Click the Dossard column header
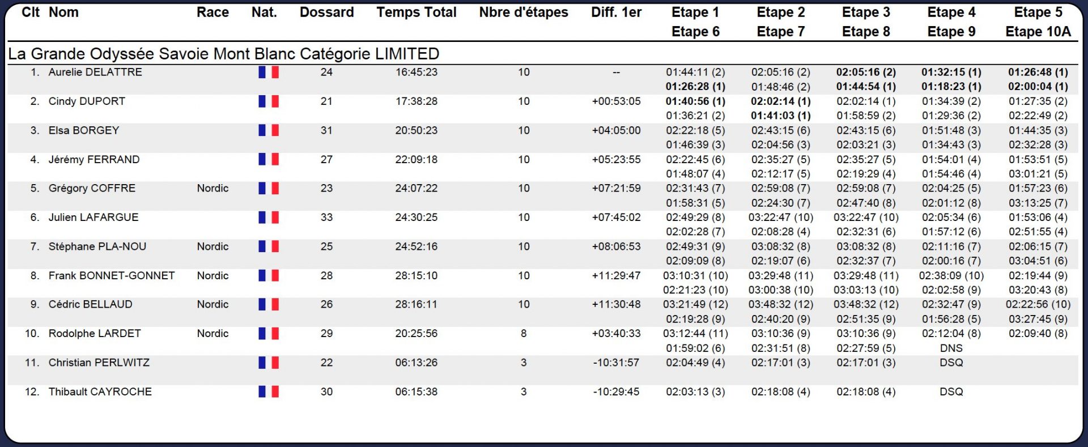The image size is (1088, 447). [326, 12]
